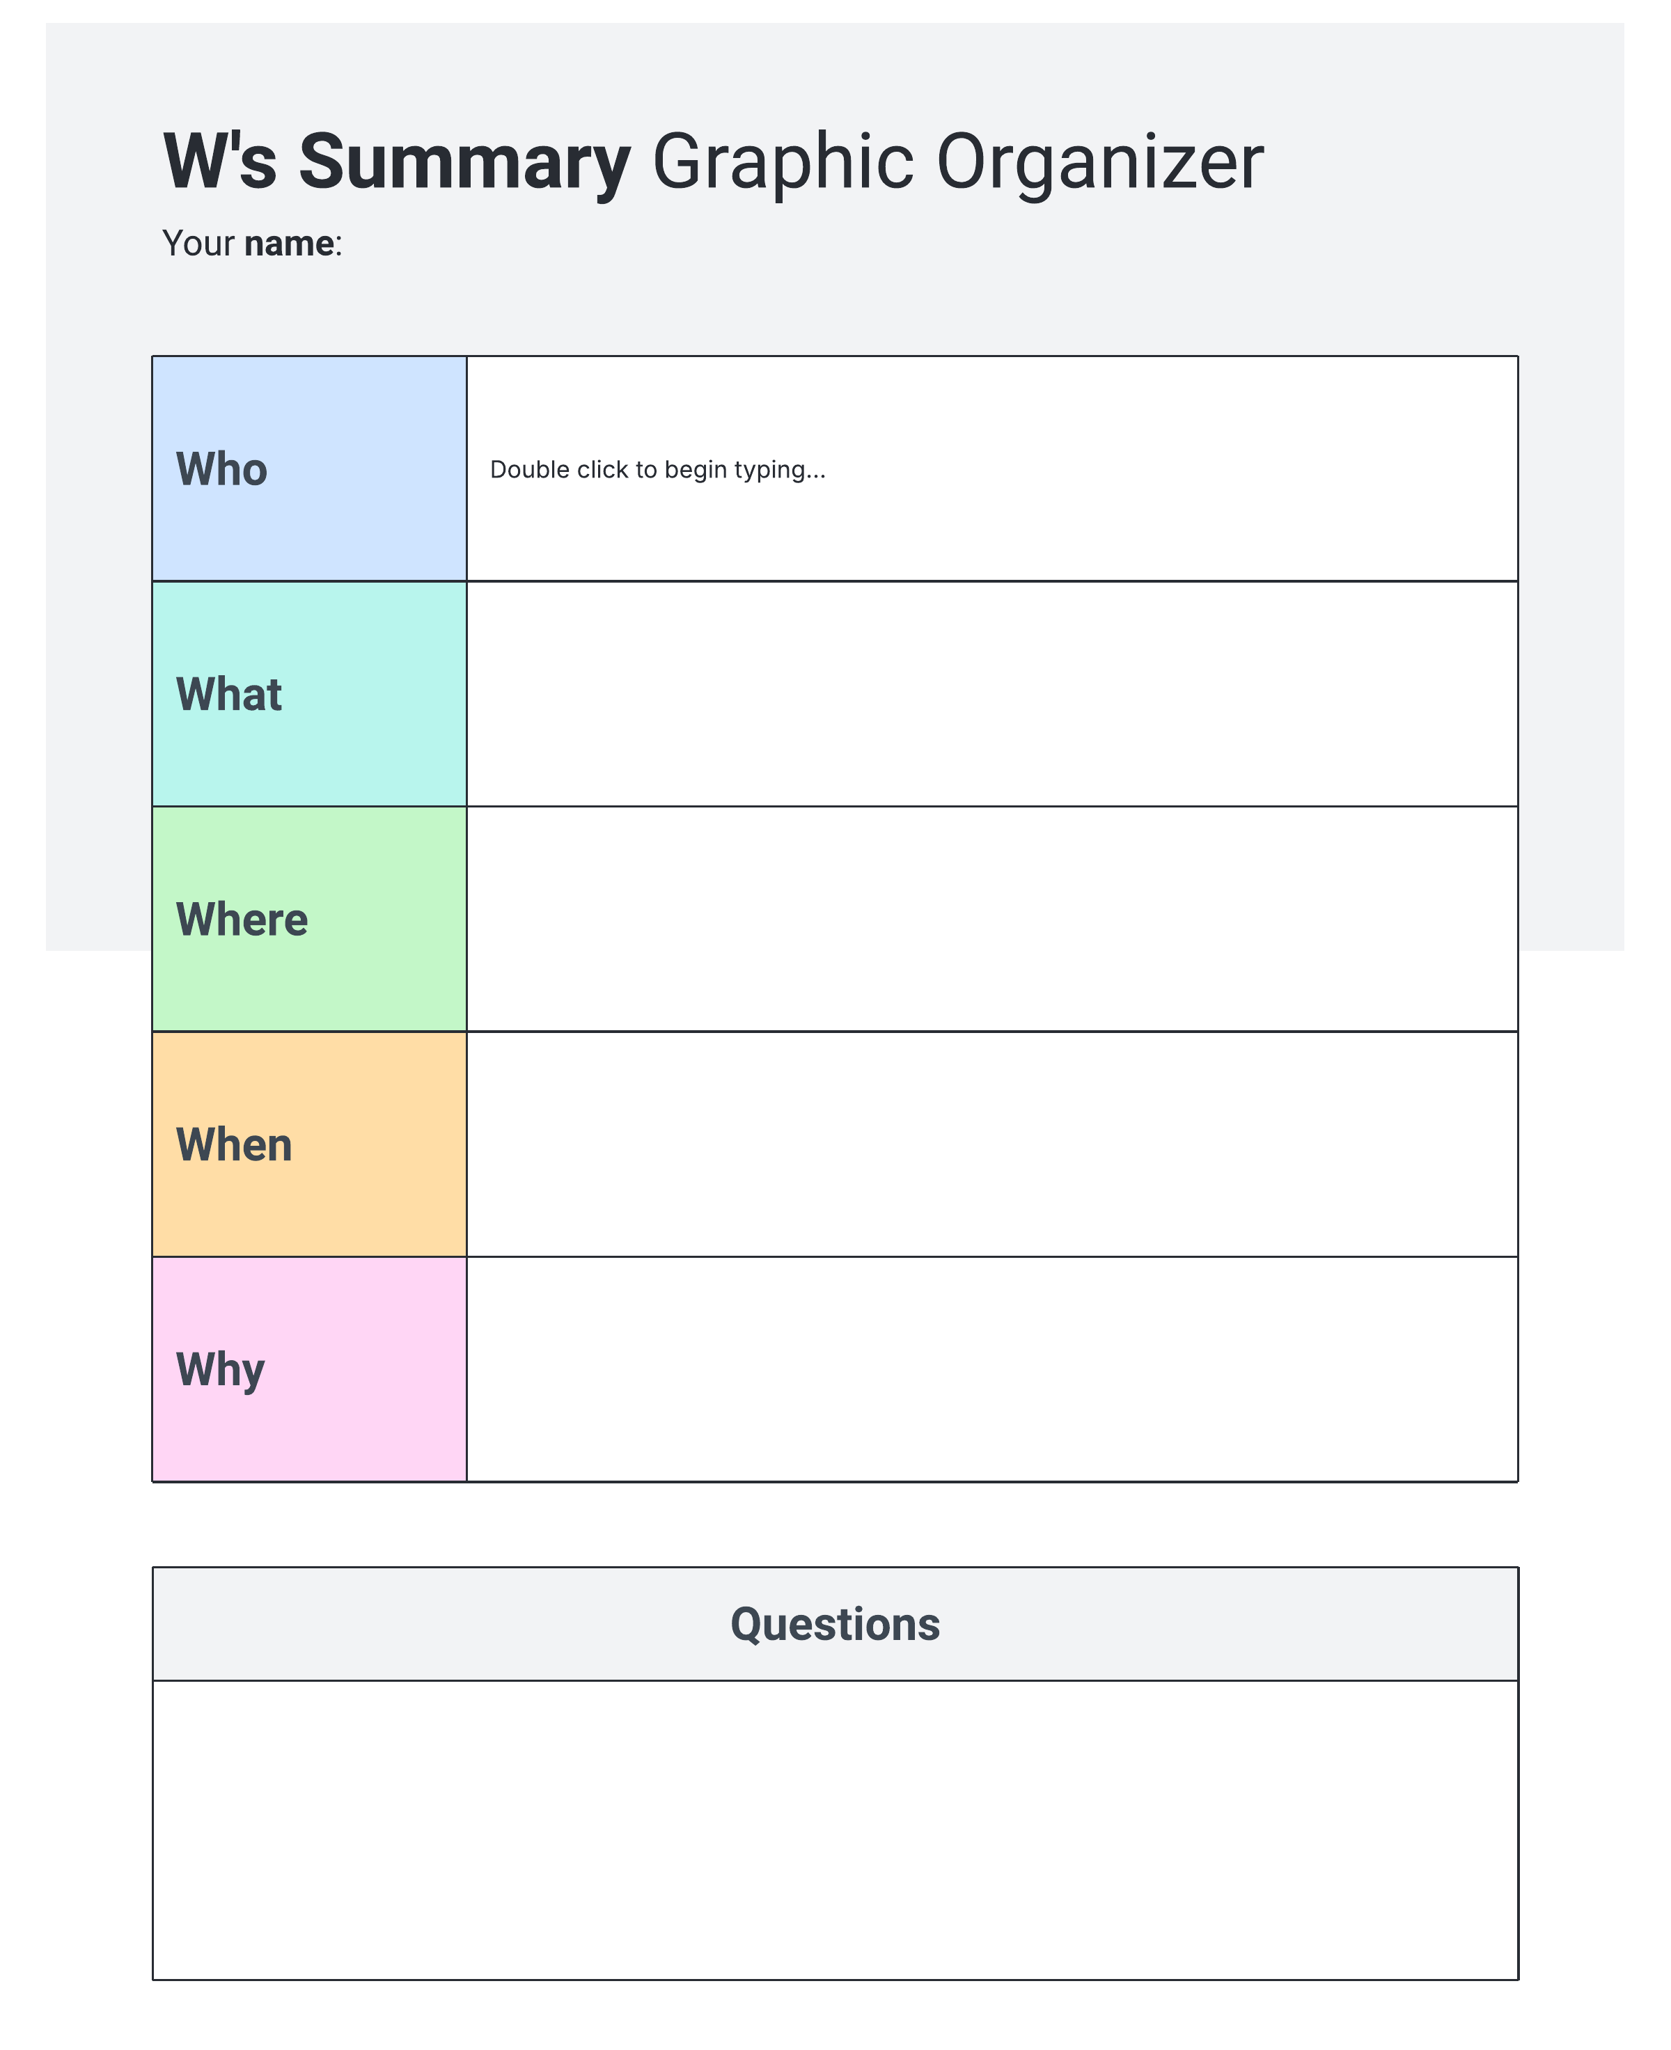Select the blank answer cell beside Where
1671x2050 pixels.
991,919
